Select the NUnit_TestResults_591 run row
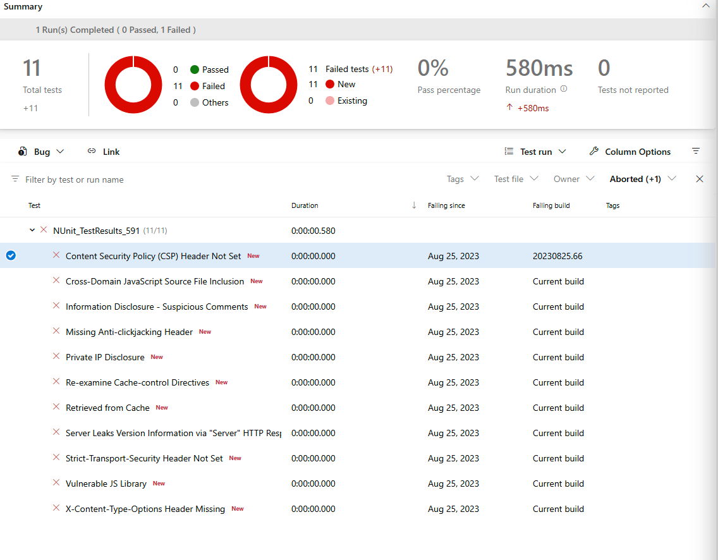 point(357,230)
